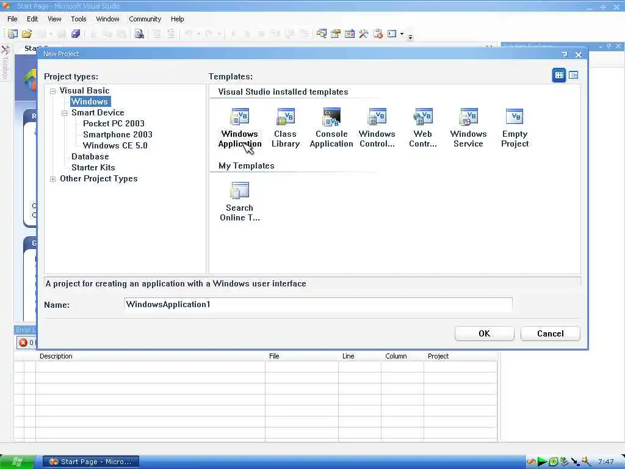Click the Open File folder icon

[27, 34]
